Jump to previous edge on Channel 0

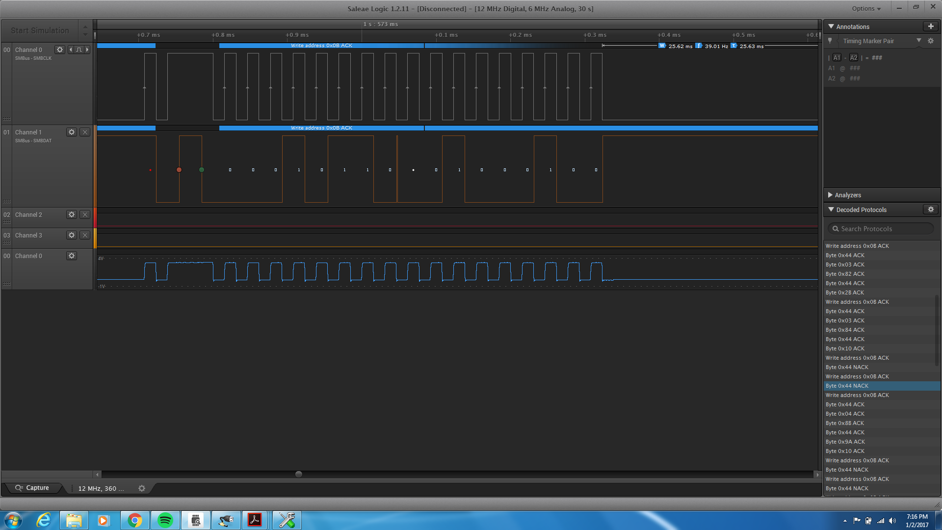tap(71, 50)
